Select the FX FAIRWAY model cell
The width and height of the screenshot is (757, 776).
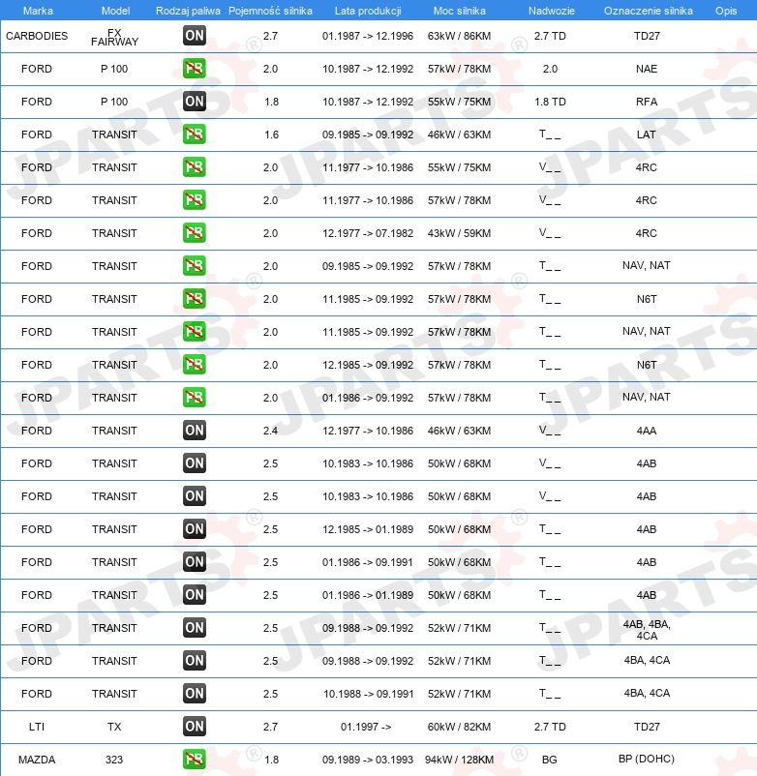[114, 38]
